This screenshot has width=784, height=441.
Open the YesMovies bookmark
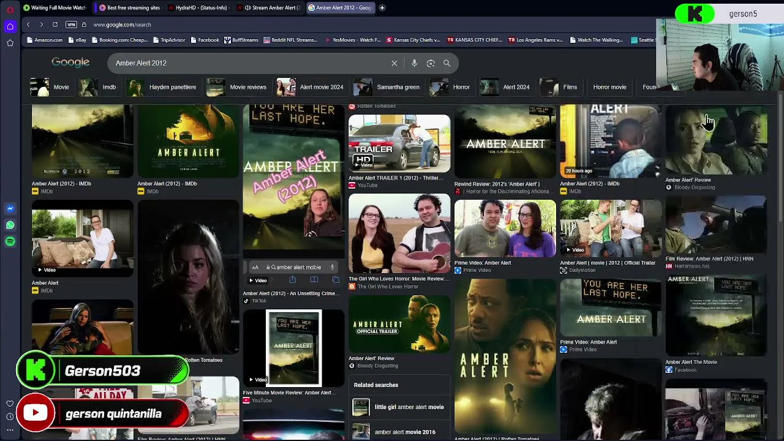[x=352, y=40]
